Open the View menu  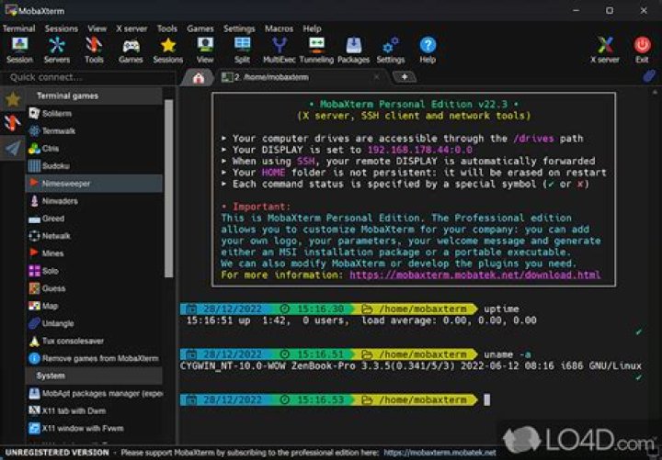coord(97,28)
